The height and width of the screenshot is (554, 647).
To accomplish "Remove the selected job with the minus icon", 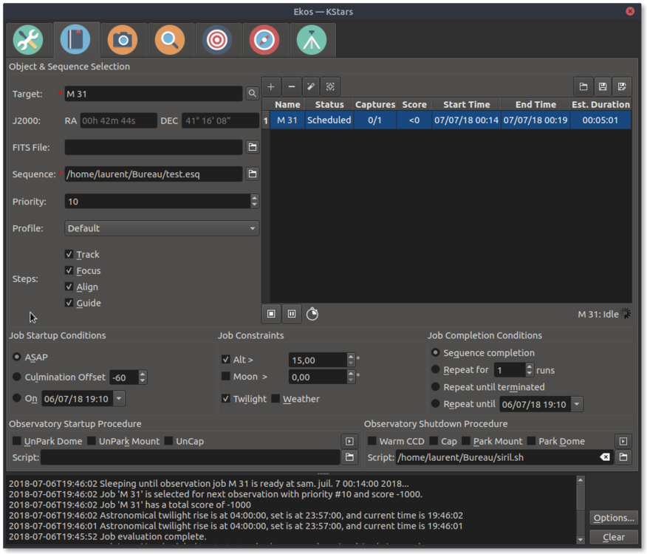I will (x=291, y=86).
